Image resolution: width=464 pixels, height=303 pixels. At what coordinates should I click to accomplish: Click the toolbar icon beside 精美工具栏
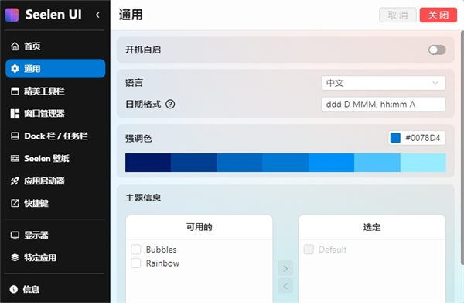(x=15, y=91)
